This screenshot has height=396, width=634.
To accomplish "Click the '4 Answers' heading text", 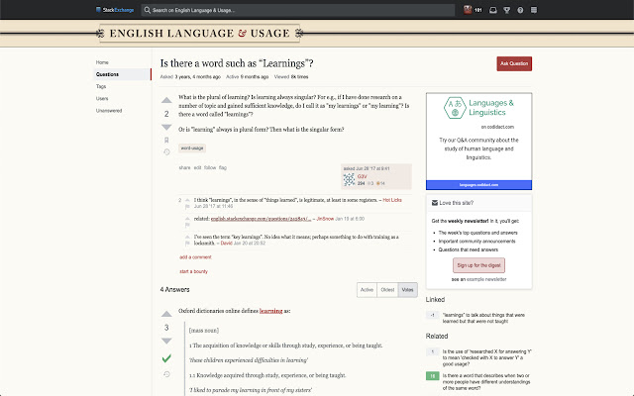I will [174, 290].
